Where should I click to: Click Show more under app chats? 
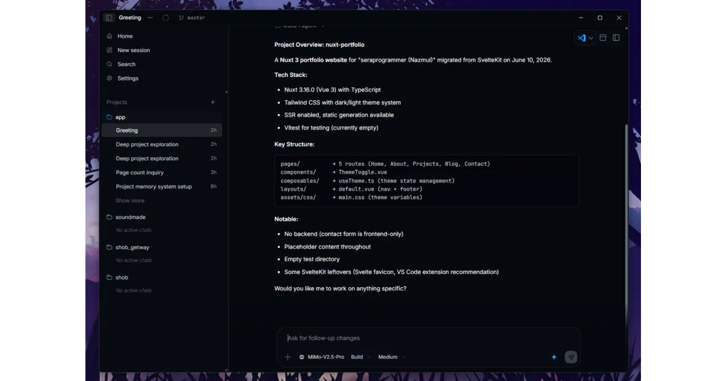coord(130,201)
